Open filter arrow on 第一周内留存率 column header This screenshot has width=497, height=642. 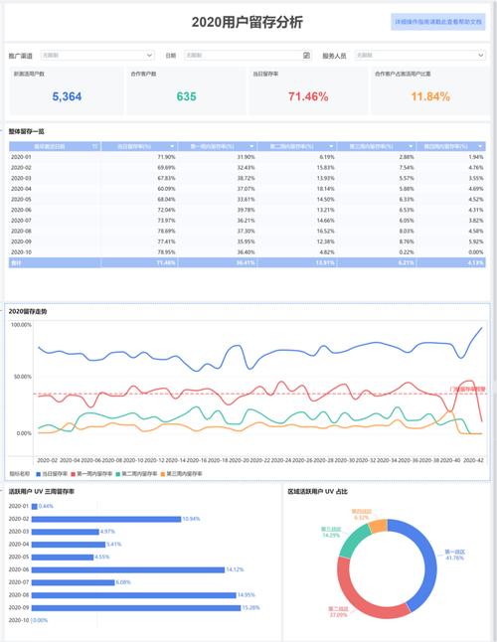251,146
